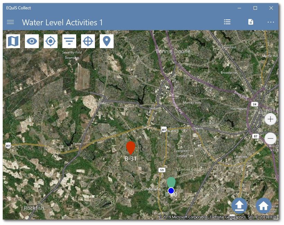Expand map details with the list icon

[227, 22]
